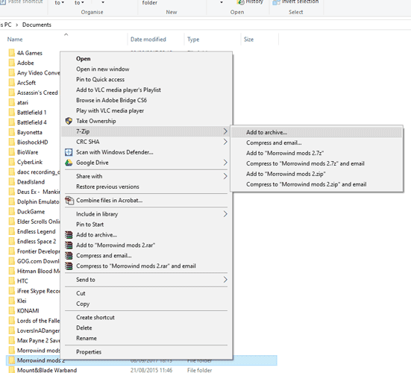Sort by the Type column header
411x373 pixels.
click(193, 40)
